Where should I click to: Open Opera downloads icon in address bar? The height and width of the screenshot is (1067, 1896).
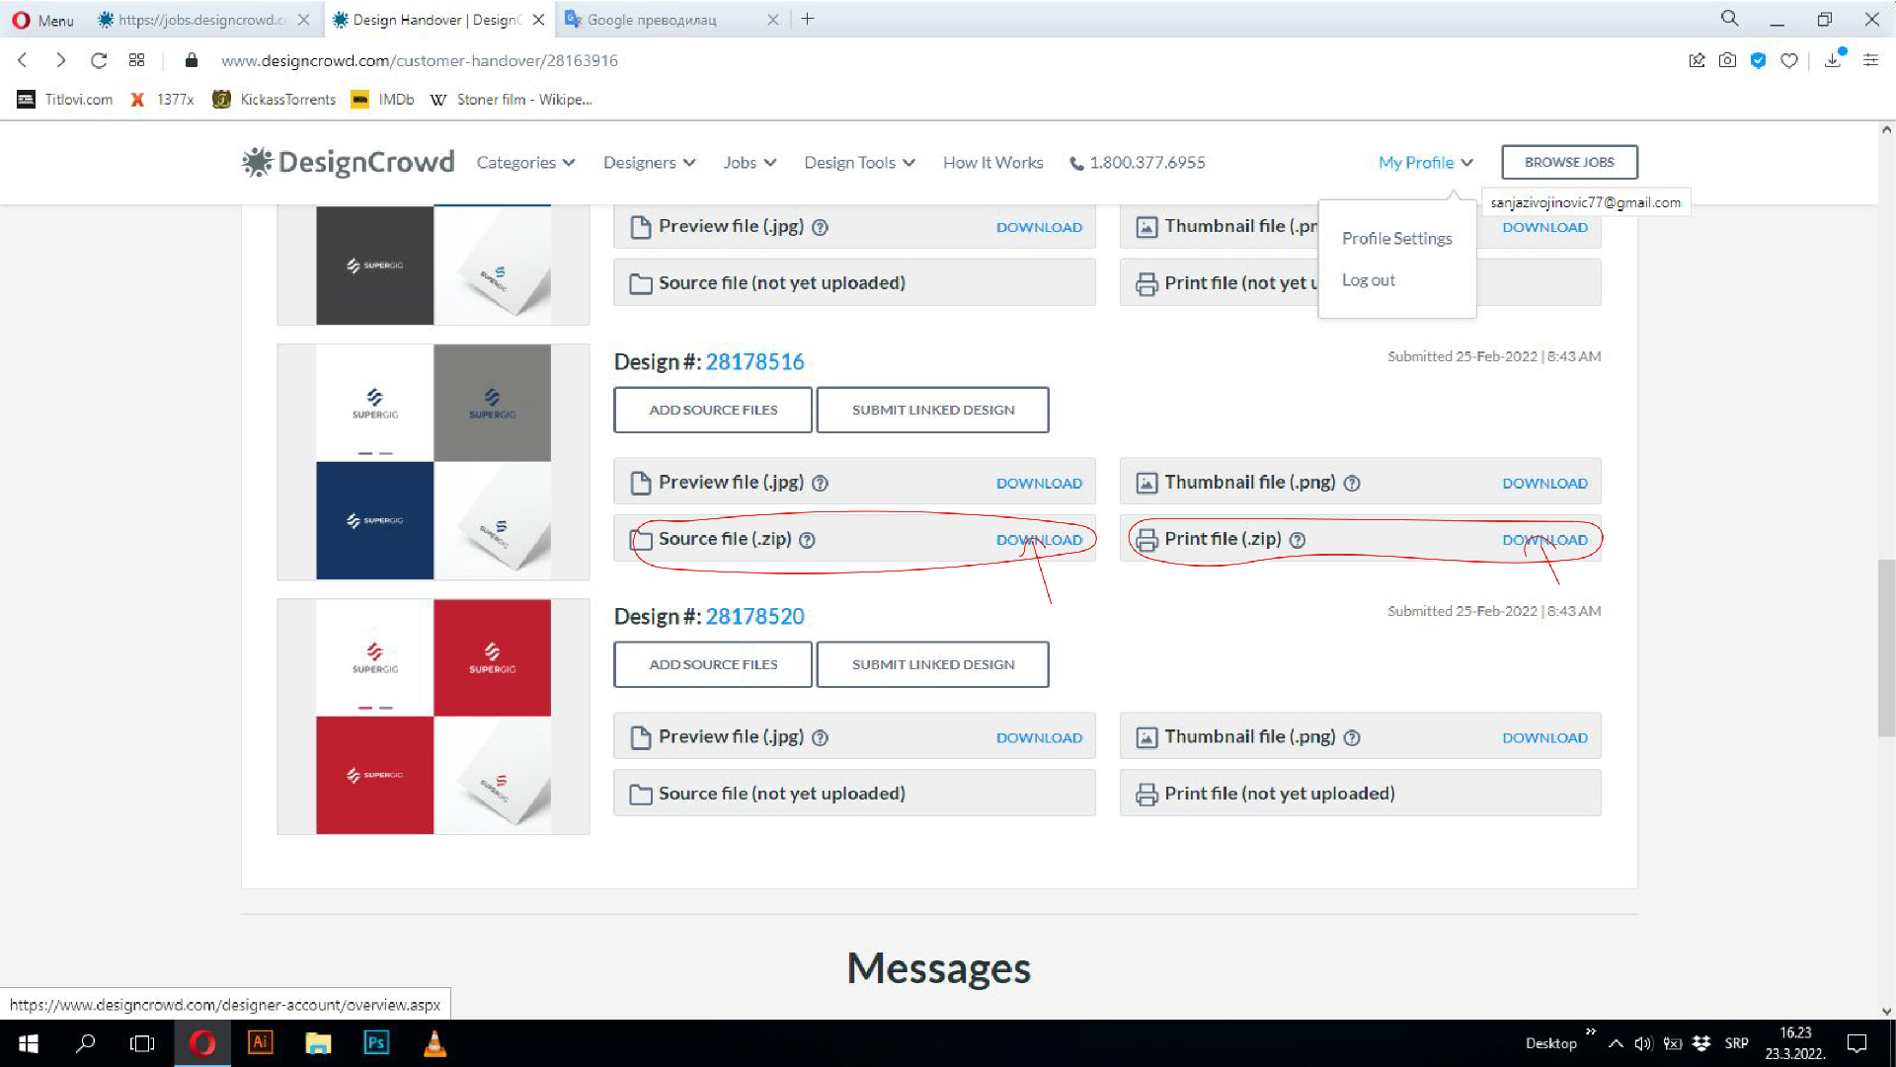1833,60
